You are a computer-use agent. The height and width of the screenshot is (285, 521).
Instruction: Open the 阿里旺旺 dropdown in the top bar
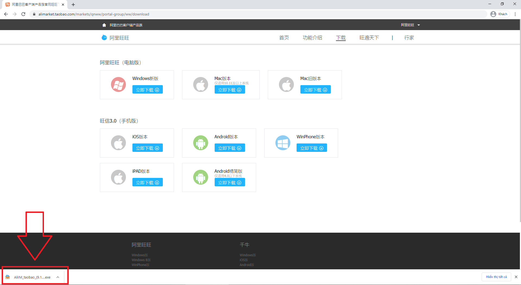click(x=410, y=25)
